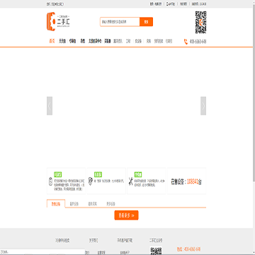Click the orange 查看更多 button

point(126,215)
